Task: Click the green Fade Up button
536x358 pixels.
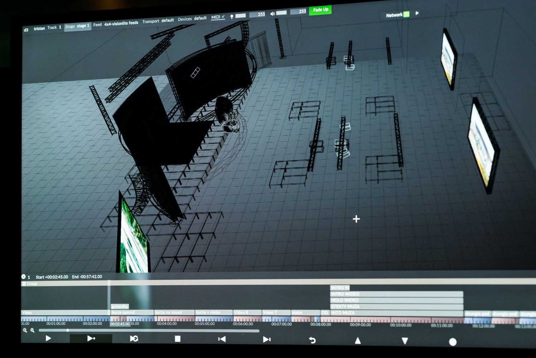Action: [x=320, y=10]
